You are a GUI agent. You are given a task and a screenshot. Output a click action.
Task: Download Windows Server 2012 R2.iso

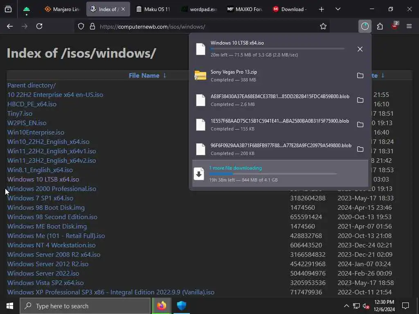48,264
